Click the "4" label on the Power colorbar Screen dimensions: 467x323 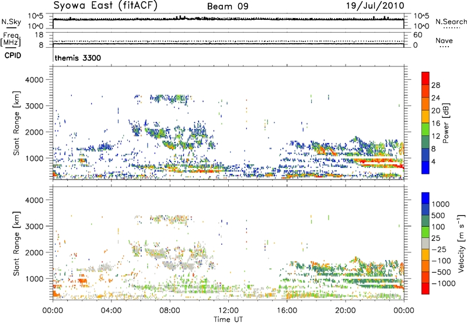coord(433,161)
